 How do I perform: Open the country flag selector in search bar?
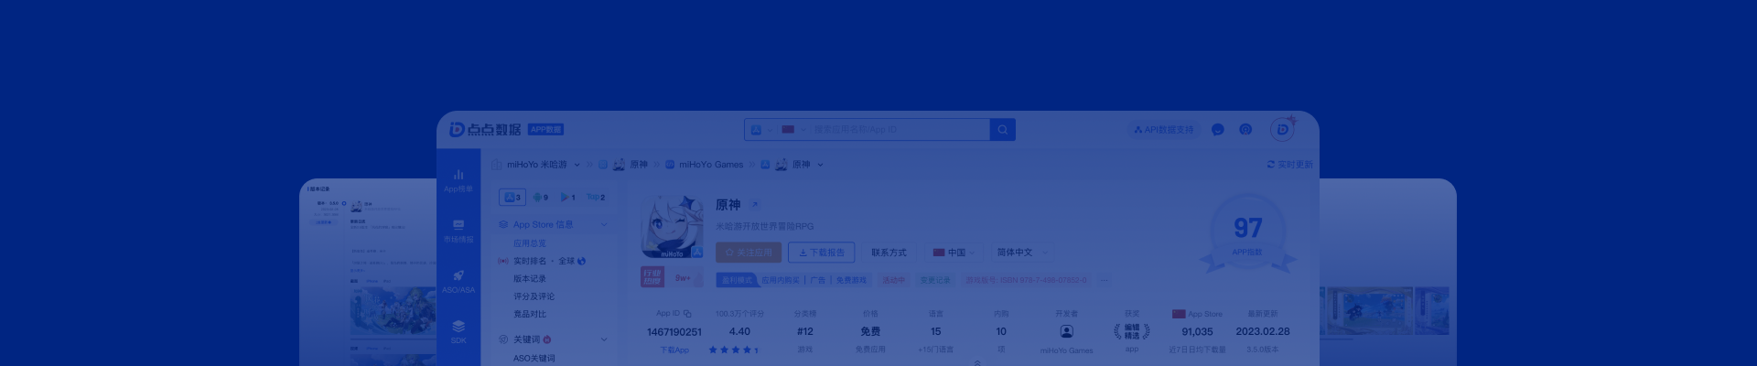tap(792, 130)
